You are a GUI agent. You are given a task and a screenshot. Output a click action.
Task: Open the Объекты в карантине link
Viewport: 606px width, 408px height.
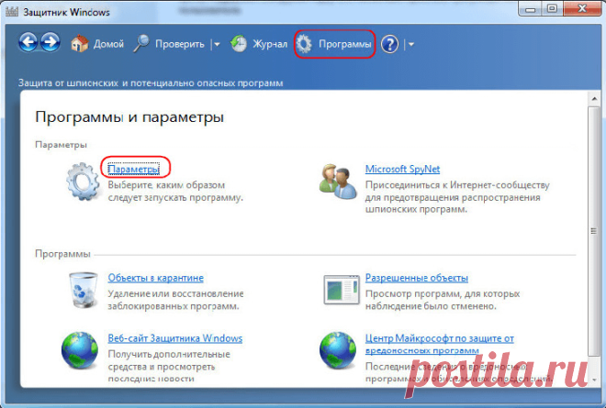point(155,278)
